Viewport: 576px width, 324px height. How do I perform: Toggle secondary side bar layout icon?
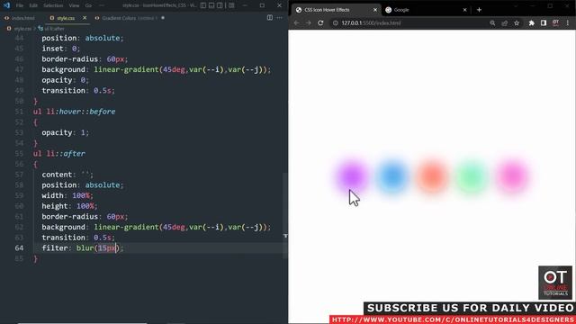pyautogui.click(x=220, y=5)
